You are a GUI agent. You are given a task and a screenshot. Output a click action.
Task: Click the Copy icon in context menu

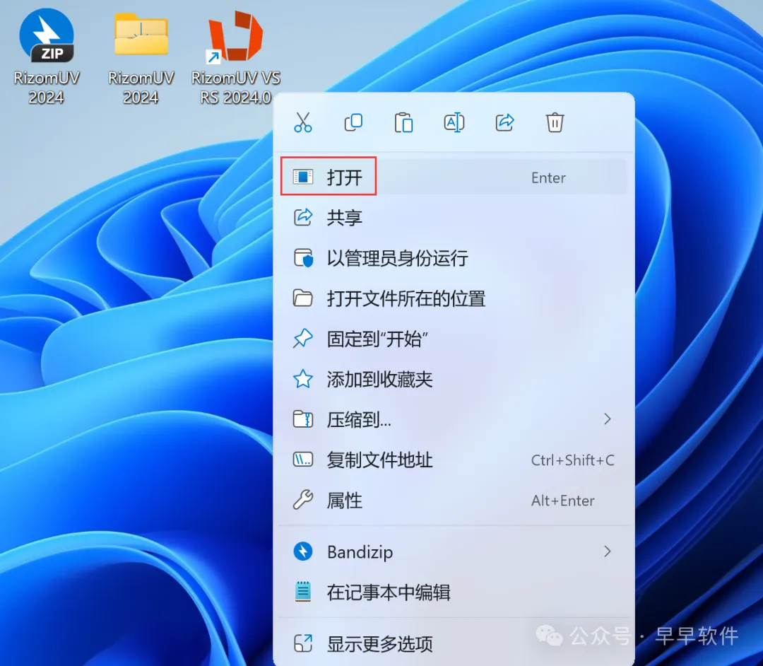click(353, 122)
